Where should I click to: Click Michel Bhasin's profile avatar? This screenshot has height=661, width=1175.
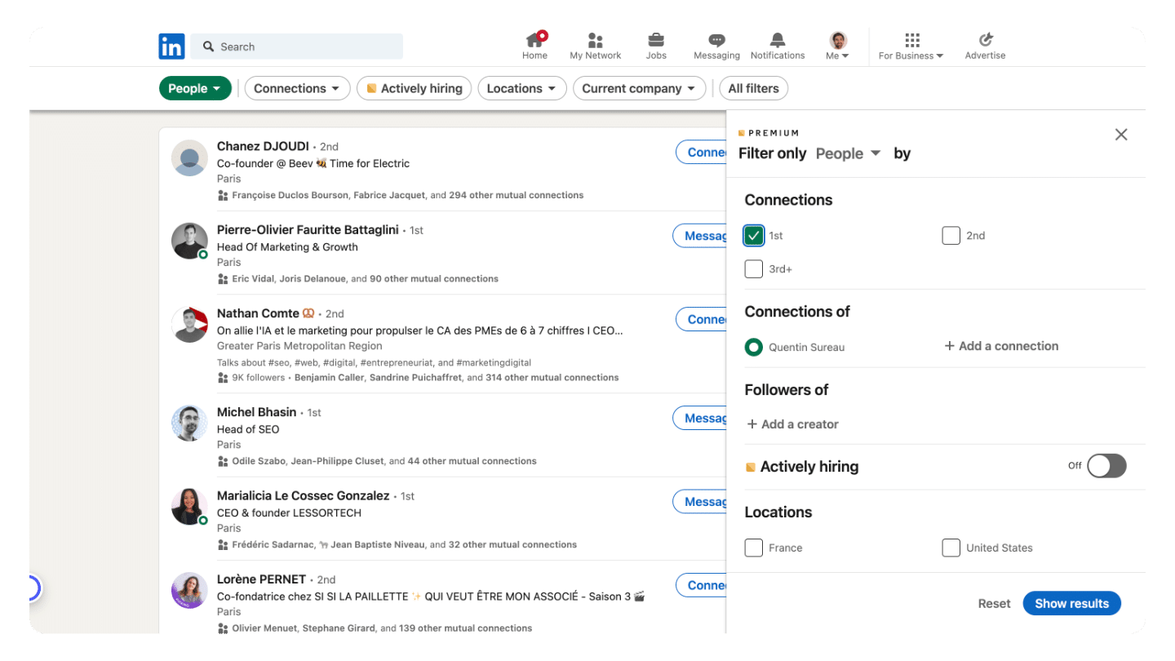point(189,423)
